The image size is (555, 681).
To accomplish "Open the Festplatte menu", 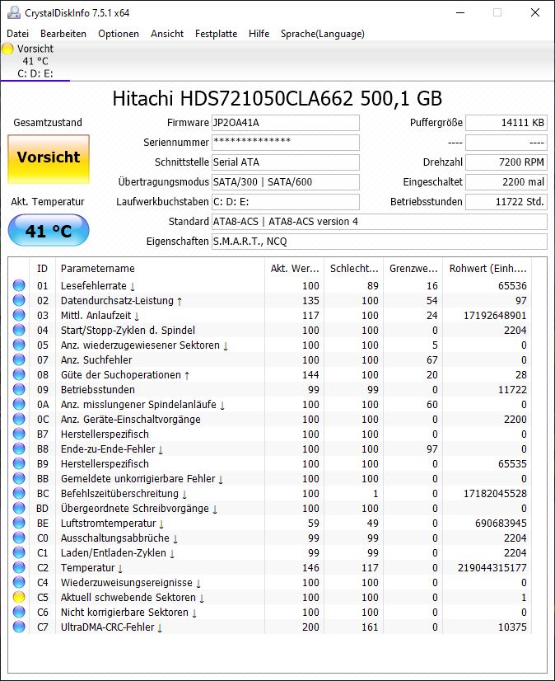I will [x=216, y=34].
